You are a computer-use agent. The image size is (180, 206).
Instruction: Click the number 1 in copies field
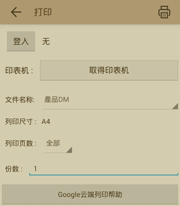pos(35,169)
